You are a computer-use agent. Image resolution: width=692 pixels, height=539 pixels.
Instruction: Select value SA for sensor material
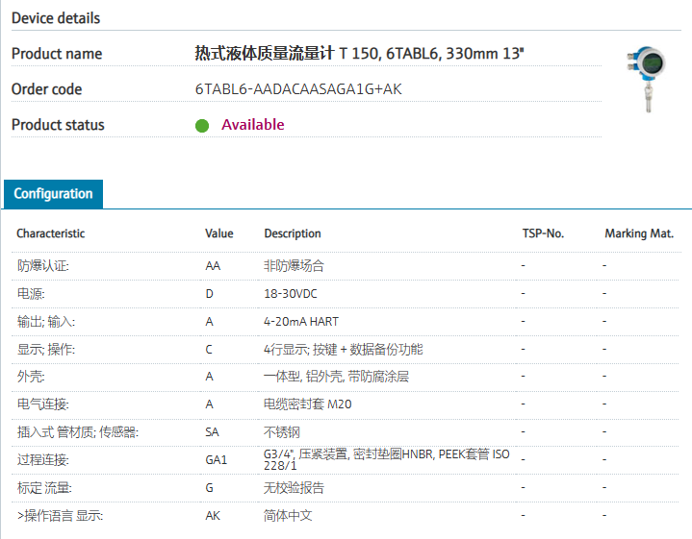point(212,432)
